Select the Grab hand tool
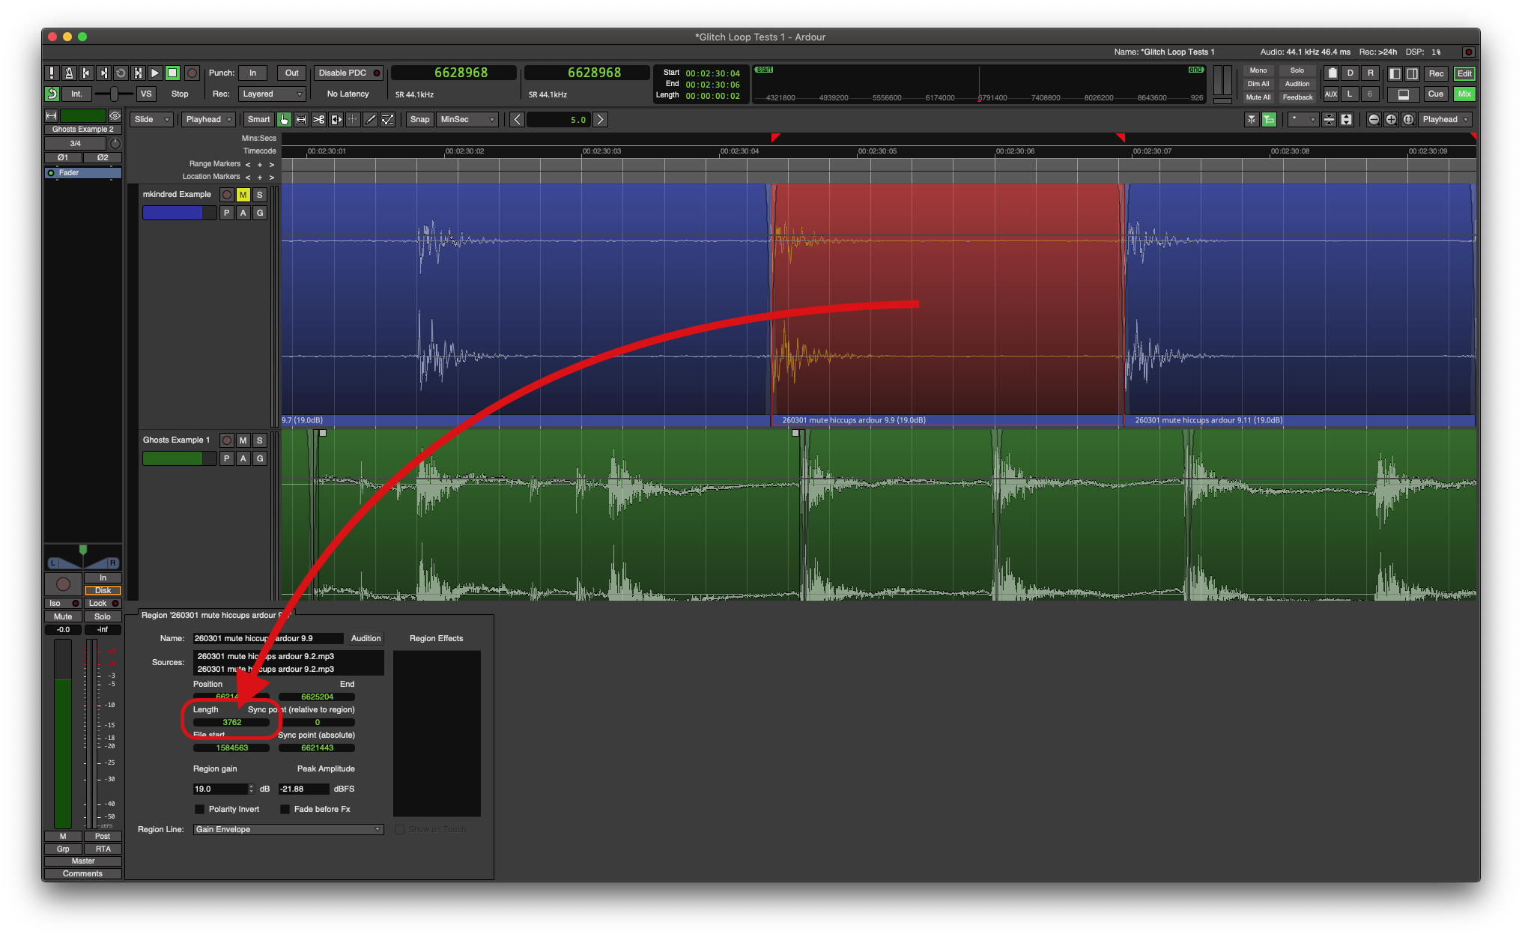Screen dimensions: 1522x937 284,119
